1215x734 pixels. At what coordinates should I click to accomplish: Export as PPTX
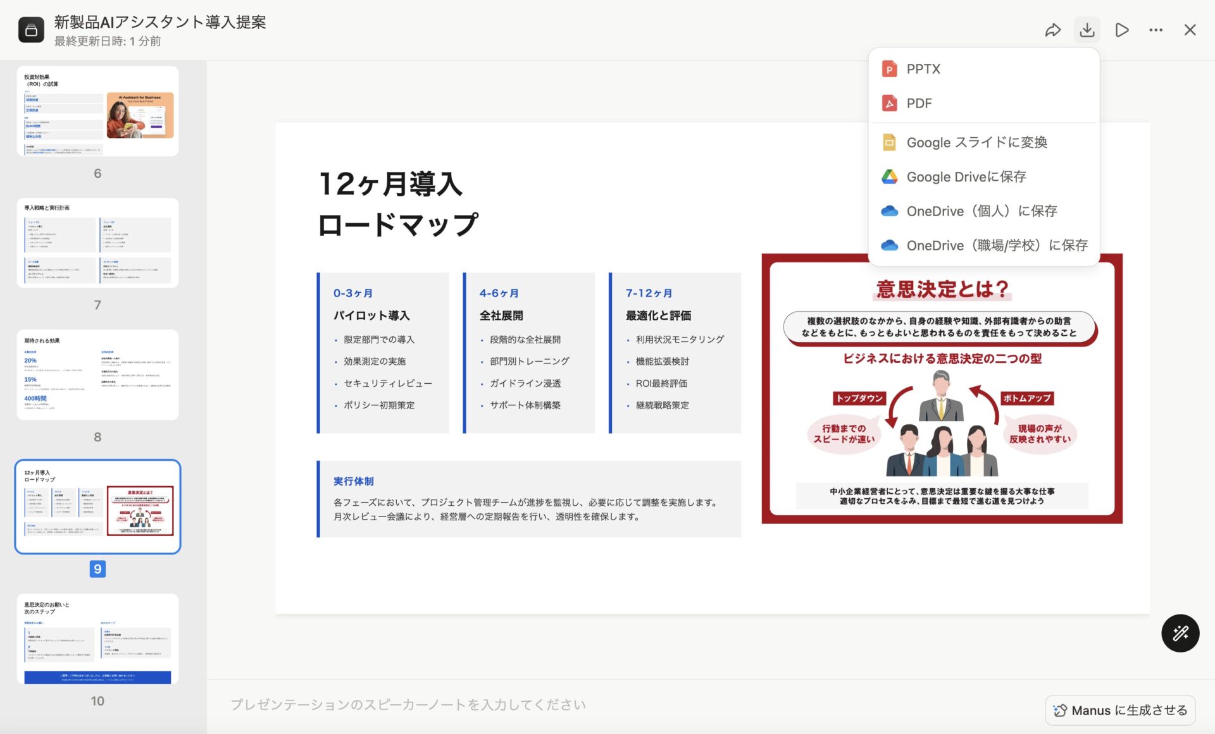923,69
